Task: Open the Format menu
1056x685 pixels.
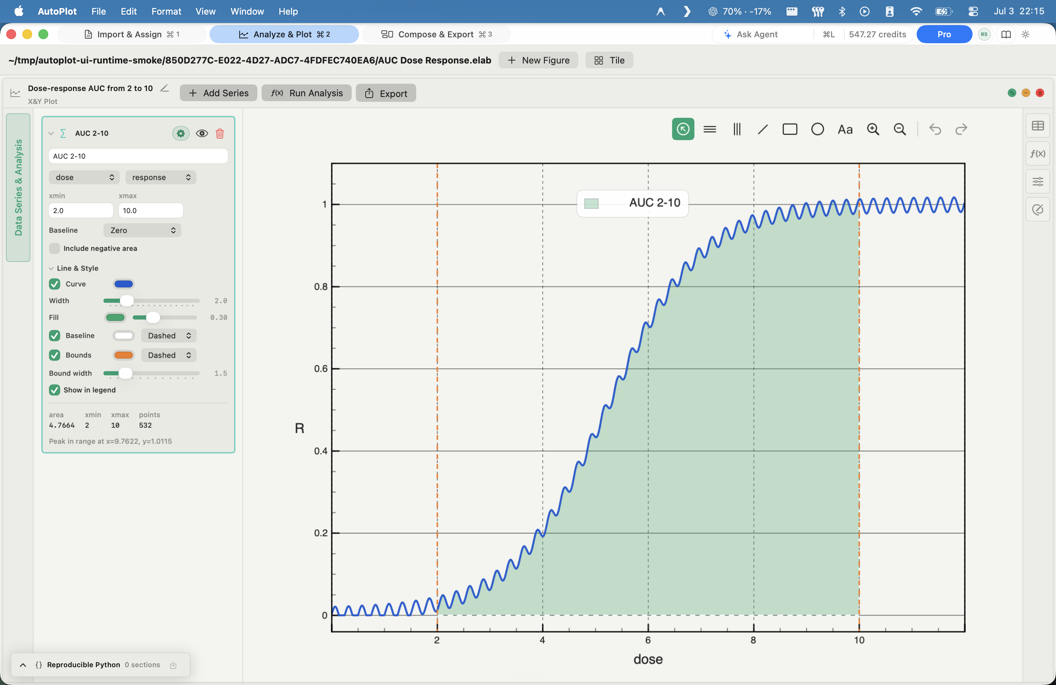Action: 166,11
